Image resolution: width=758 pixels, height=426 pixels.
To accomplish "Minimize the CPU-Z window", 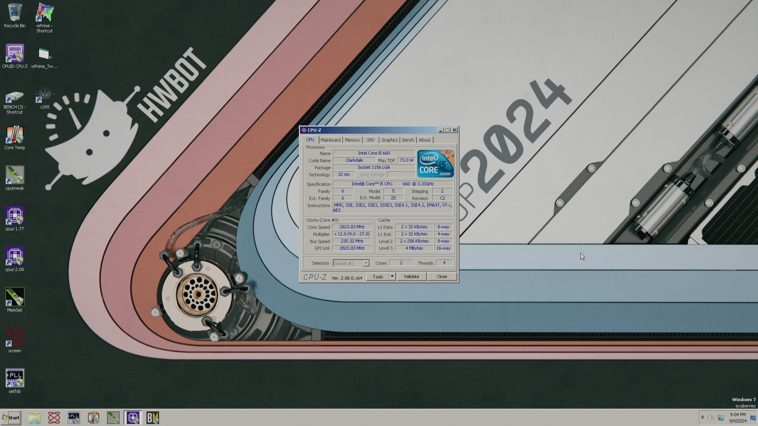I will (441, 130).
